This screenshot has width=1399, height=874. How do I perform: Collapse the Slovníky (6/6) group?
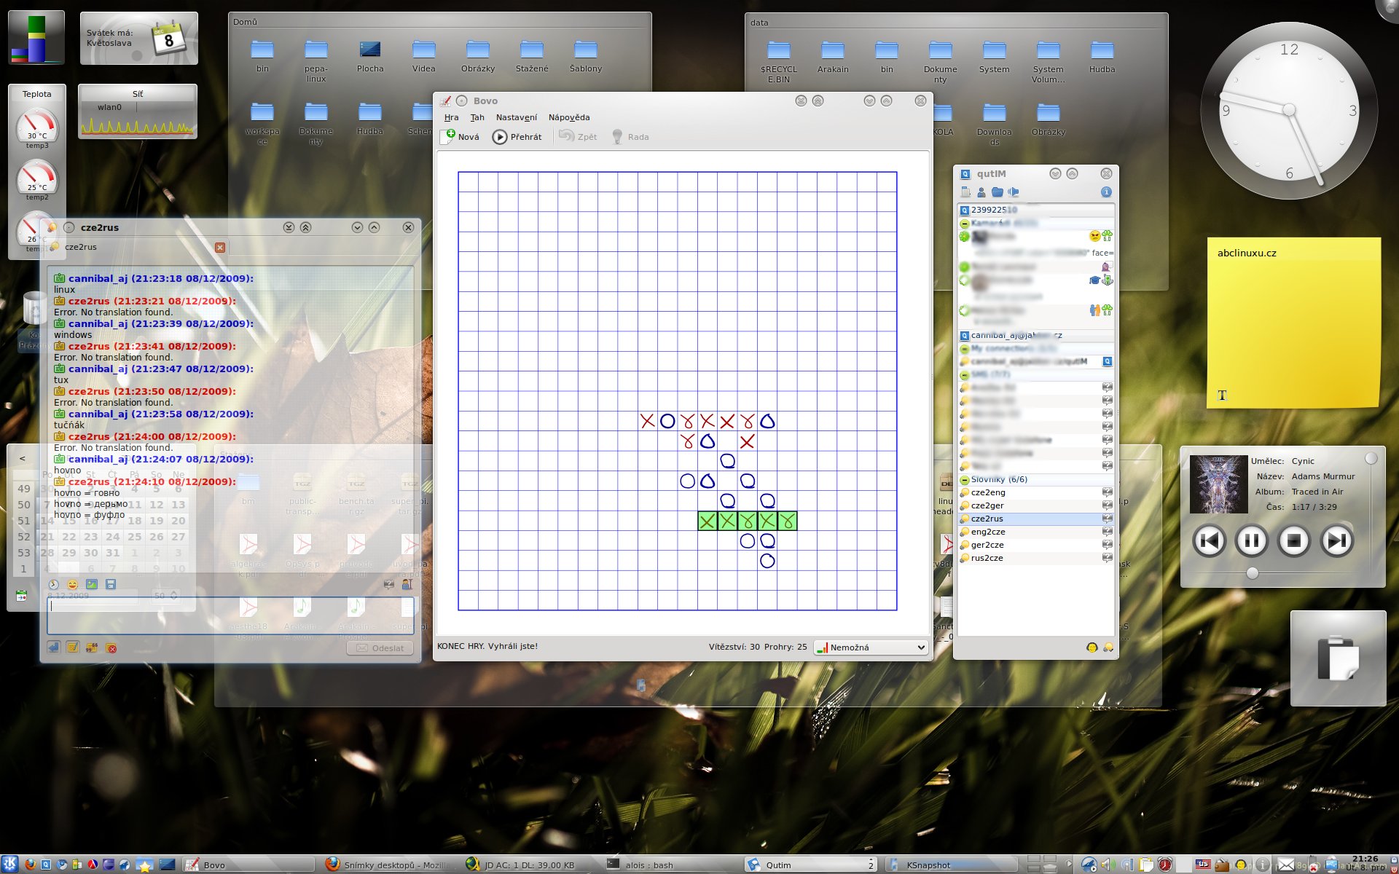click(964, 480)
